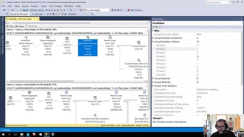The width and height of the screenshot is (244, 137).
Task: Open the File menu
Action: (x=3, y=6)
